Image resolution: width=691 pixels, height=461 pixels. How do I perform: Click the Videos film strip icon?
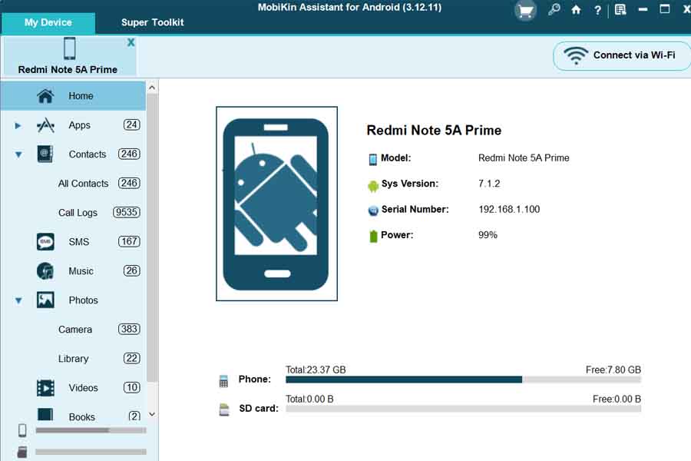45,388
